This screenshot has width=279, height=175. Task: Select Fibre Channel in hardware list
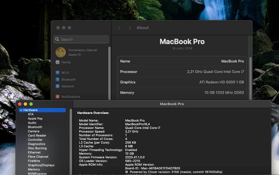tap(38, 157)
